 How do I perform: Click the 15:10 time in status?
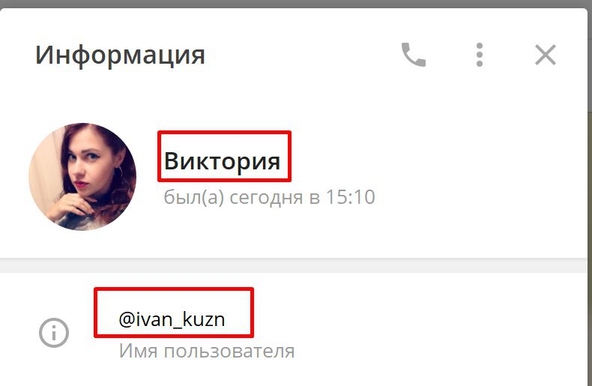pyautogui.click(x=351, y=197)
